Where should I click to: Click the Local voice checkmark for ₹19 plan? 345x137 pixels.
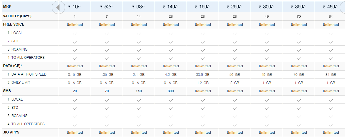(x=75, y=34)
